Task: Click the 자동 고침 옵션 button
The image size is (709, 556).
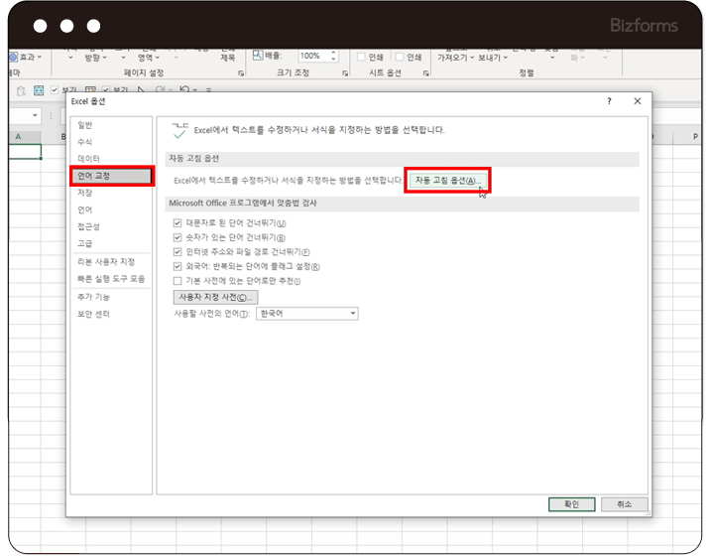Action: point(448,181)
